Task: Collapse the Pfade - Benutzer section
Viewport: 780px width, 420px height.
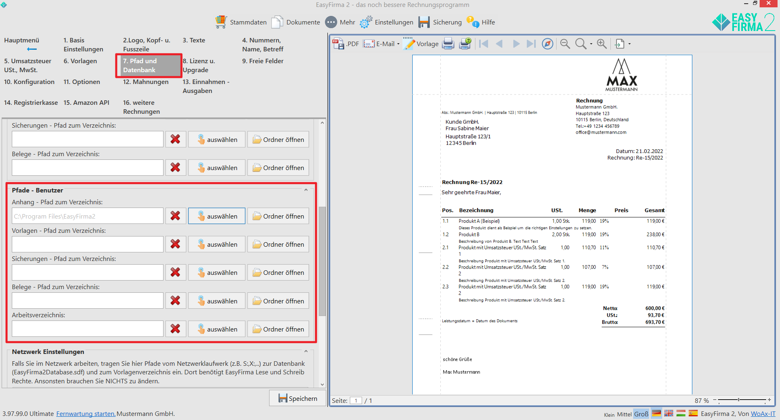Action: [306, 190]
